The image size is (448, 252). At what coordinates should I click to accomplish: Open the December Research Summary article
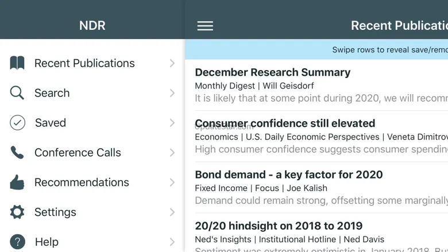[316, 85]
